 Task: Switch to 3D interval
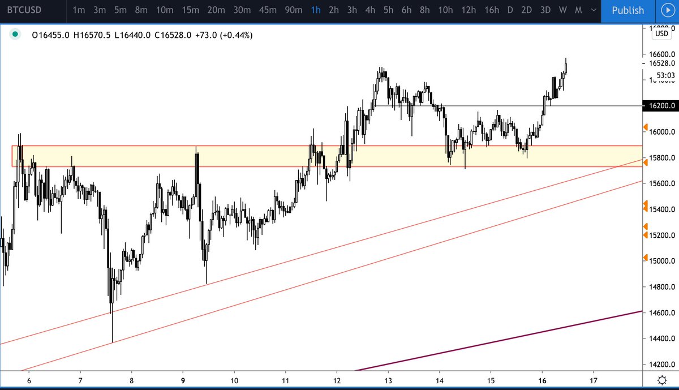545,10
